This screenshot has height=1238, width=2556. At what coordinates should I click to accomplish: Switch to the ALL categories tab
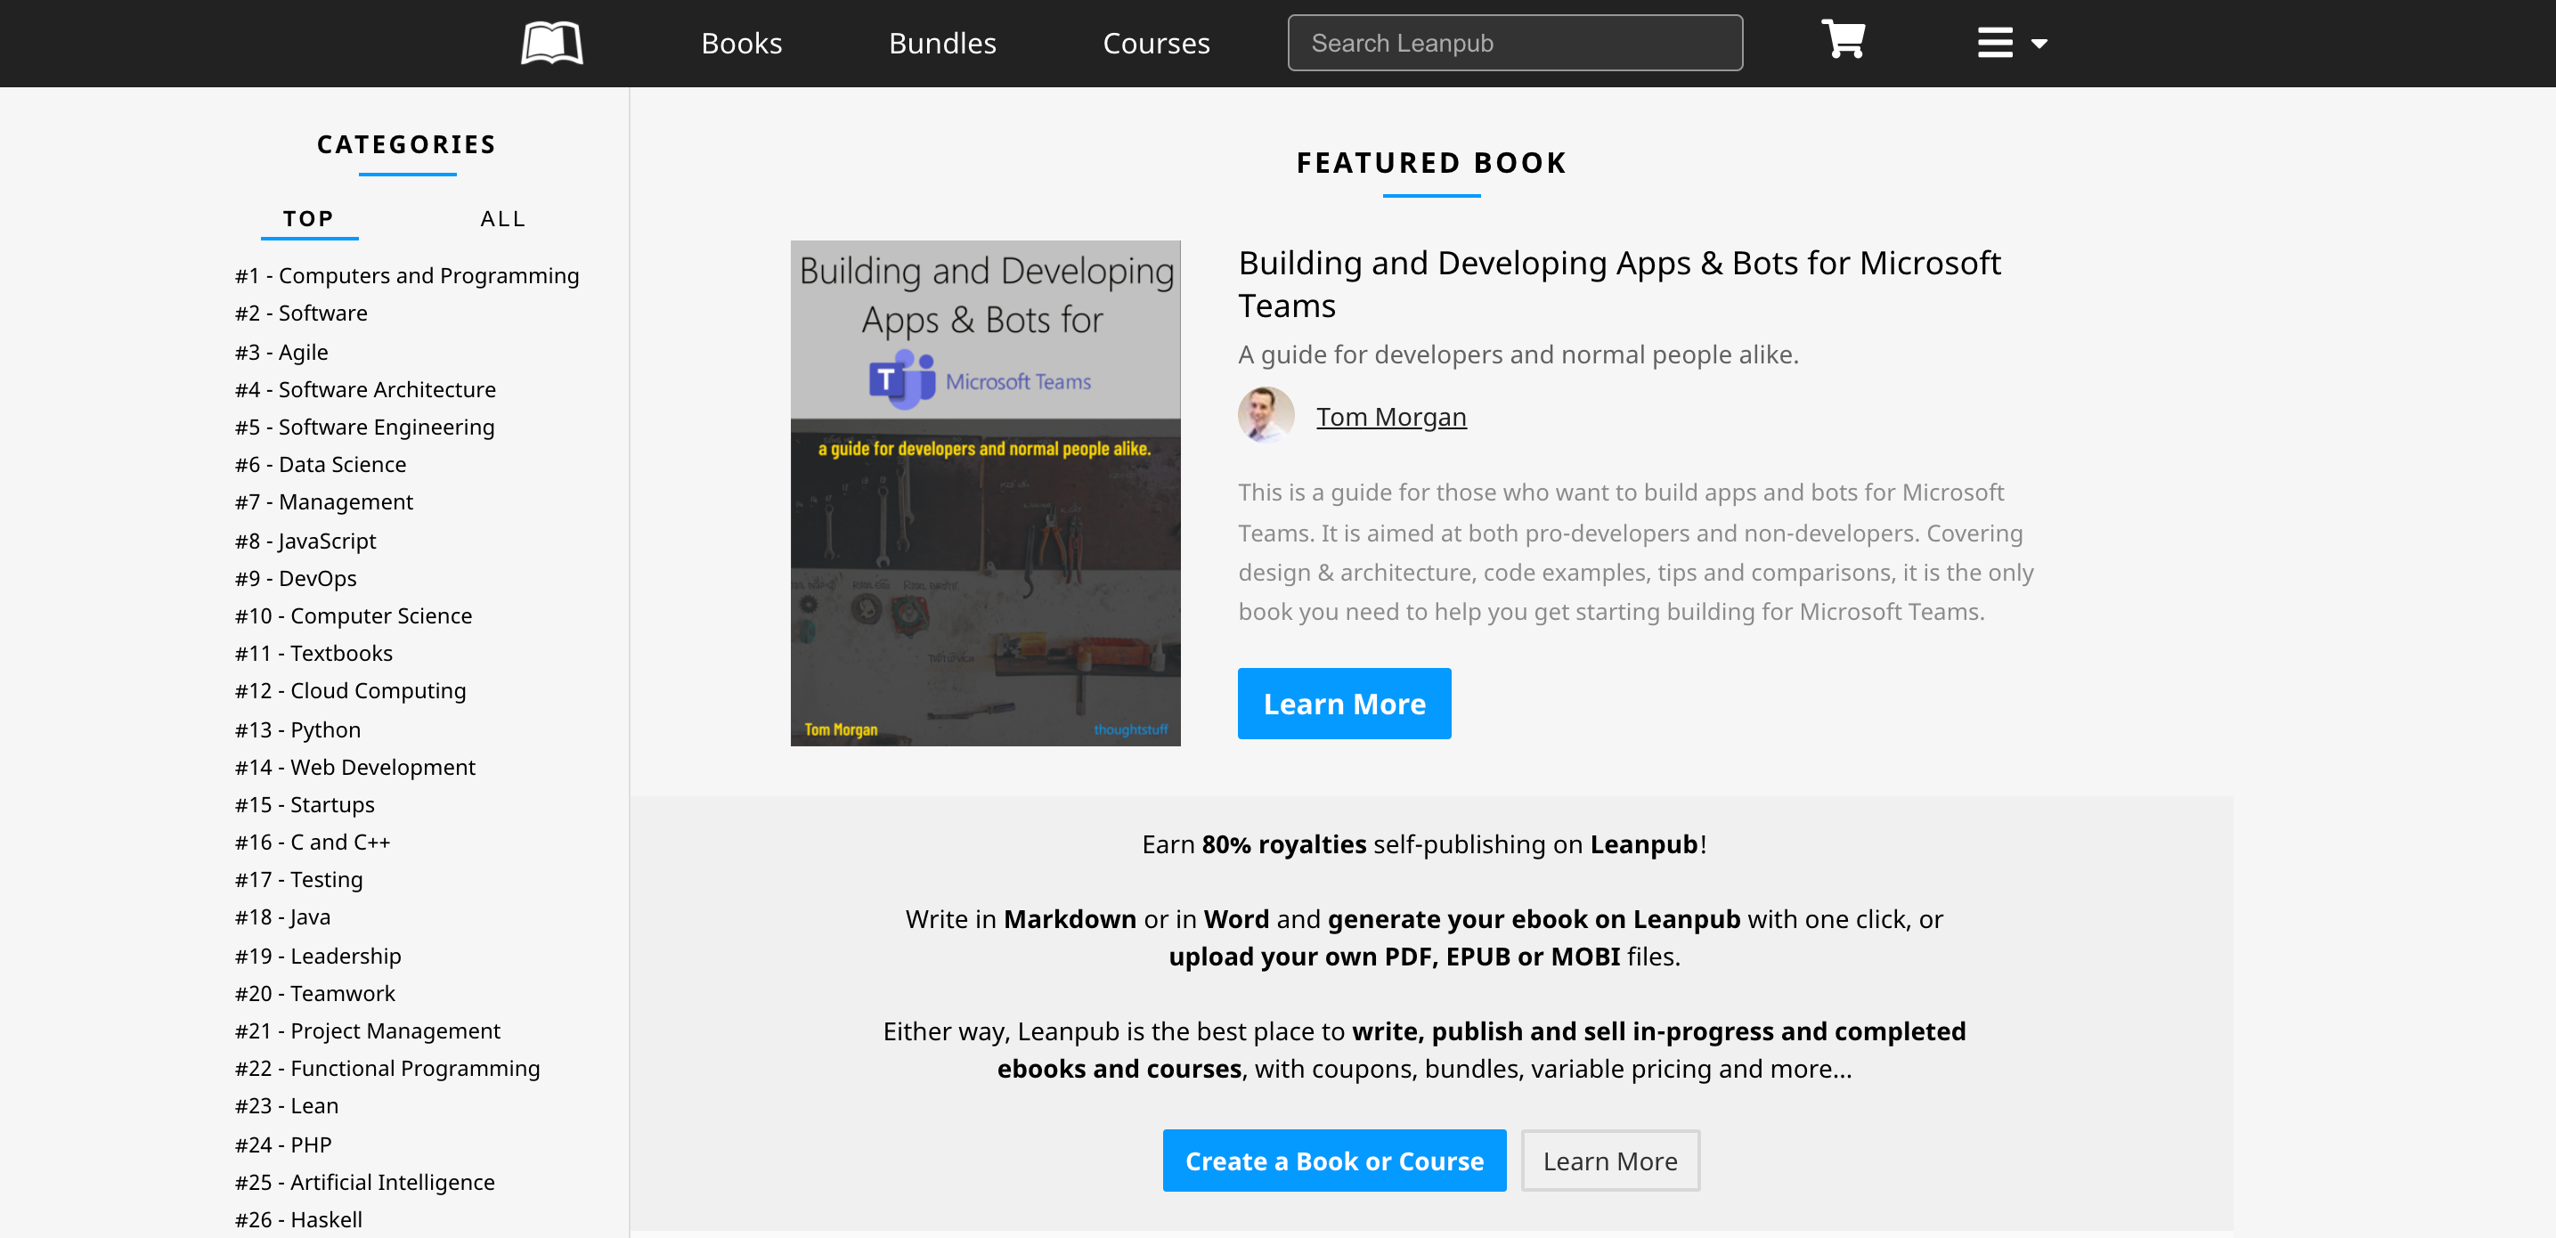[x=503, y=218]
